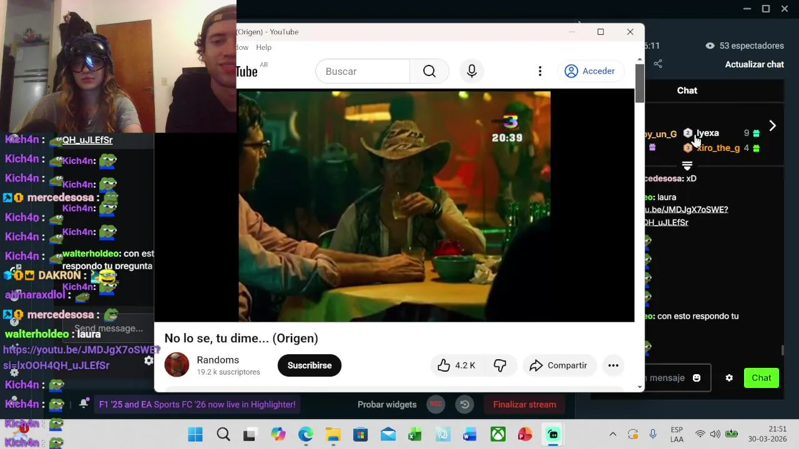Click Suscribirse button for Randoms

pos(310,365)
